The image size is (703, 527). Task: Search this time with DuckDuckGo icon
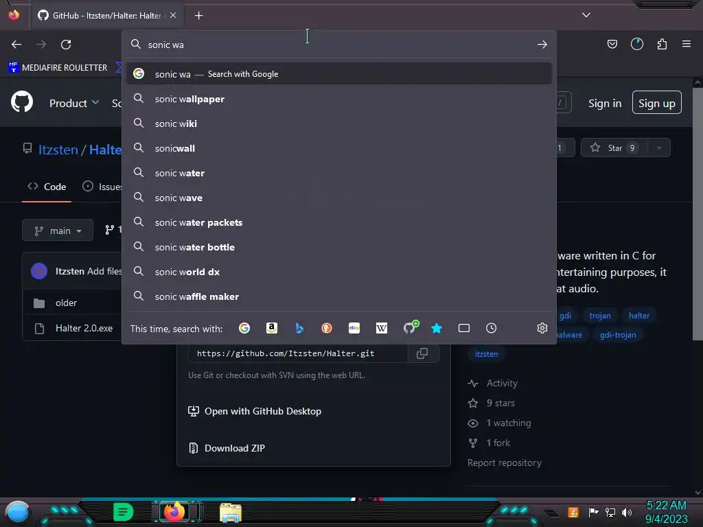[x=327, y=328]
